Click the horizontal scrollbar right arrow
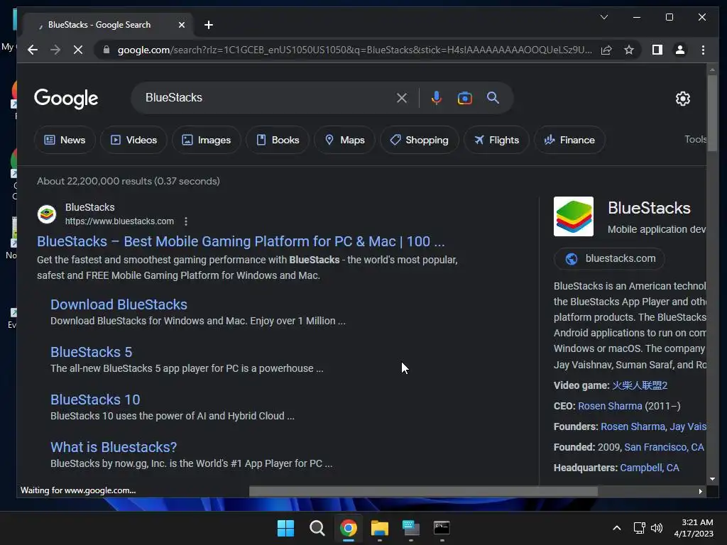 [700, 491]
